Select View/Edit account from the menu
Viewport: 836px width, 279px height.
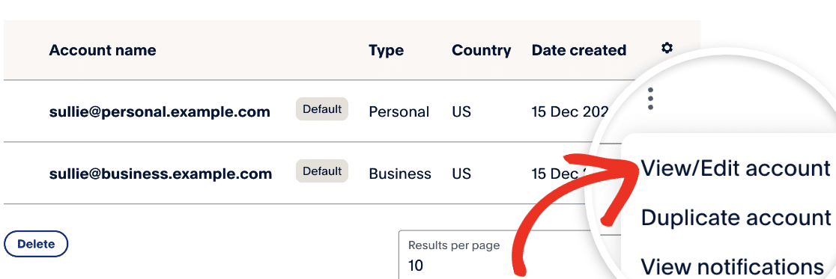pyautogui.click(x=735, y=168)
